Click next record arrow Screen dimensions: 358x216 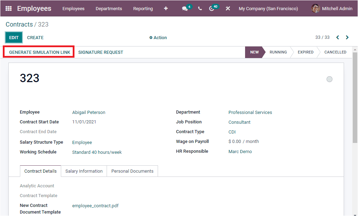tap(347, 37)
